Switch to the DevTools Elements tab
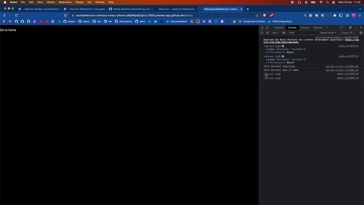Screen dimensions: 364x205 click(279, 28)
